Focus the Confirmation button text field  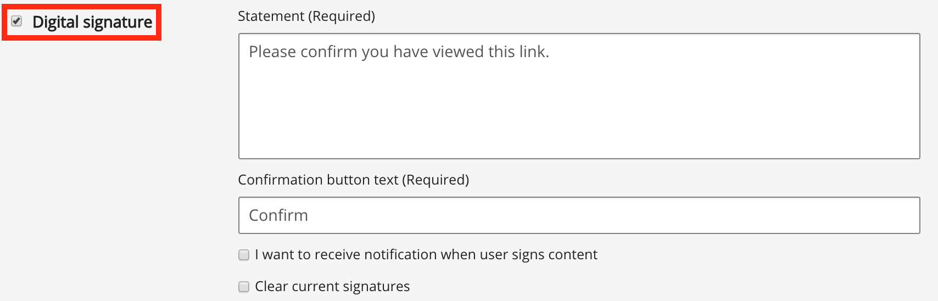tap(579, 215)
